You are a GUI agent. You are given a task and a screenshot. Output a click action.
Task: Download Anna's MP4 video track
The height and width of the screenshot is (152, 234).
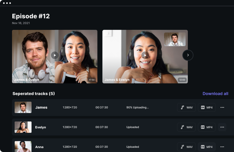coord(207,147)
